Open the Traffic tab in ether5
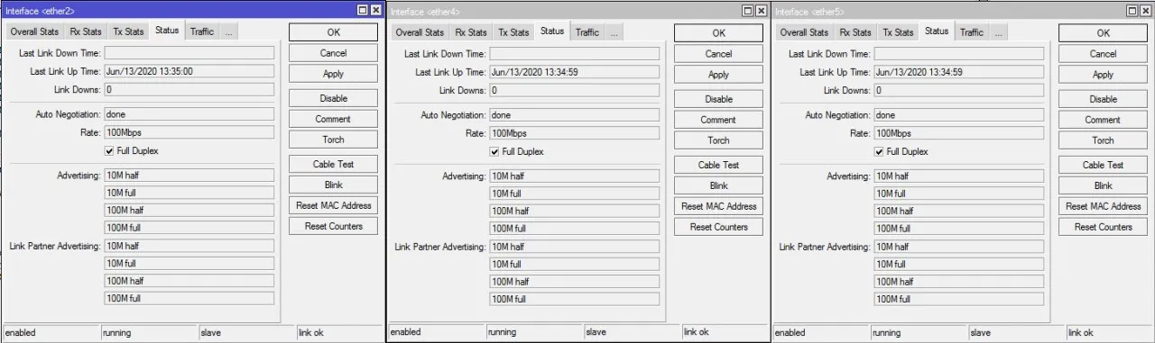 (x=972, y=32)
